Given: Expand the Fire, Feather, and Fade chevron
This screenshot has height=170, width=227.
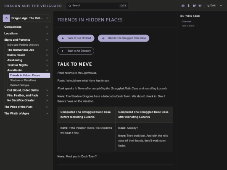Looking at the screenshot, I should tap(47, 95).
